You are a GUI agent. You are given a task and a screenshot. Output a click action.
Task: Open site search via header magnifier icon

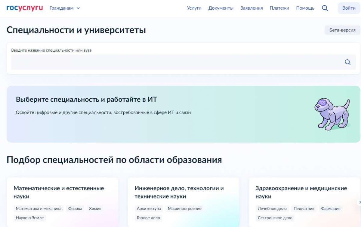(x=325, y=8)
